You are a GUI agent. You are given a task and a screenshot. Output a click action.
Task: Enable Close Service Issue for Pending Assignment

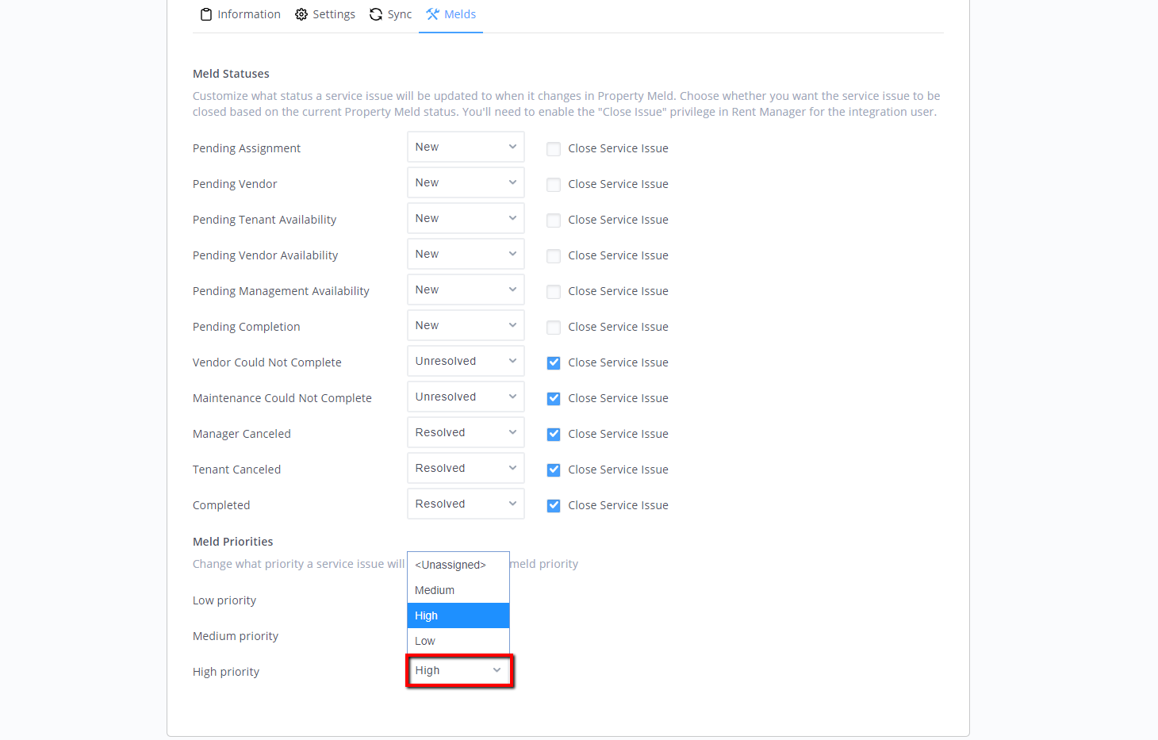tap(554, 149)
